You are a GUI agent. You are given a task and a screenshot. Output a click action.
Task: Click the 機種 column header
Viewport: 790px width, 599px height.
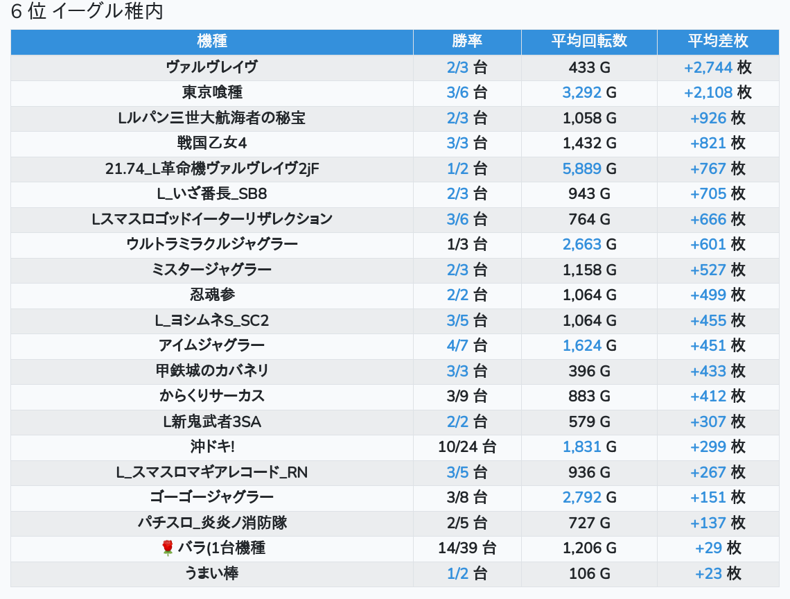pos(212,41)
